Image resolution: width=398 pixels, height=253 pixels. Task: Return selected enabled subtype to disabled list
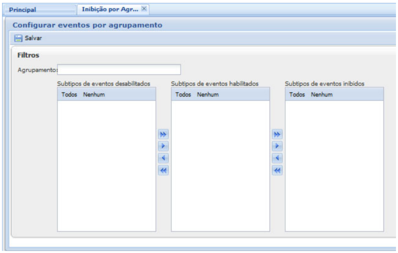pyautogui.click(x=164, y=158)
